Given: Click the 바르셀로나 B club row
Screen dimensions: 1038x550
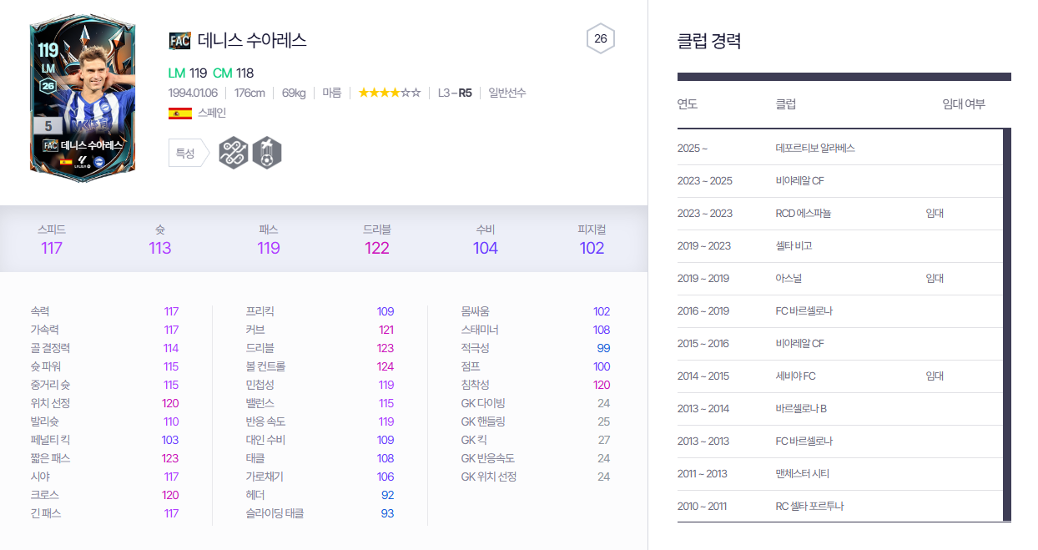Looking at the screenshot, I should 840,408.
